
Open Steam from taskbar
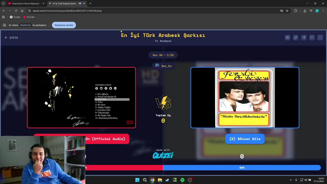(167, 180)
